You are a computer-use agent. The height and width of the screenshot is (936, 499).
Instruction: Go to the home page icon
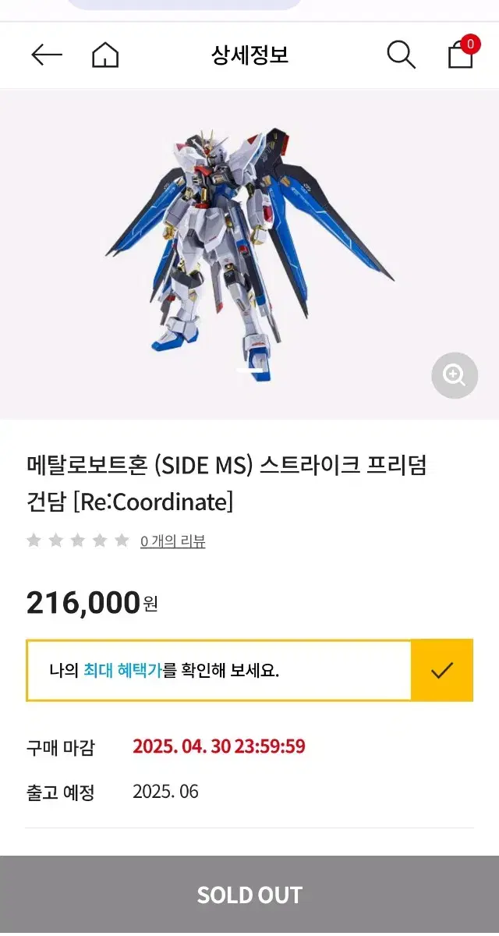click(105, 55)
